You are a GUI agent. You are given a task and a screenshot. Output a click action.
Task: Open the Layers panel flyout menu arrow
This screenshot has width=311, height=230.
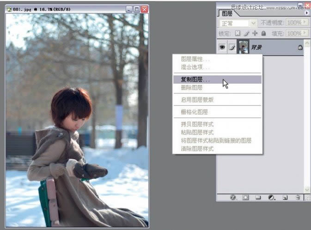(307, 13)
